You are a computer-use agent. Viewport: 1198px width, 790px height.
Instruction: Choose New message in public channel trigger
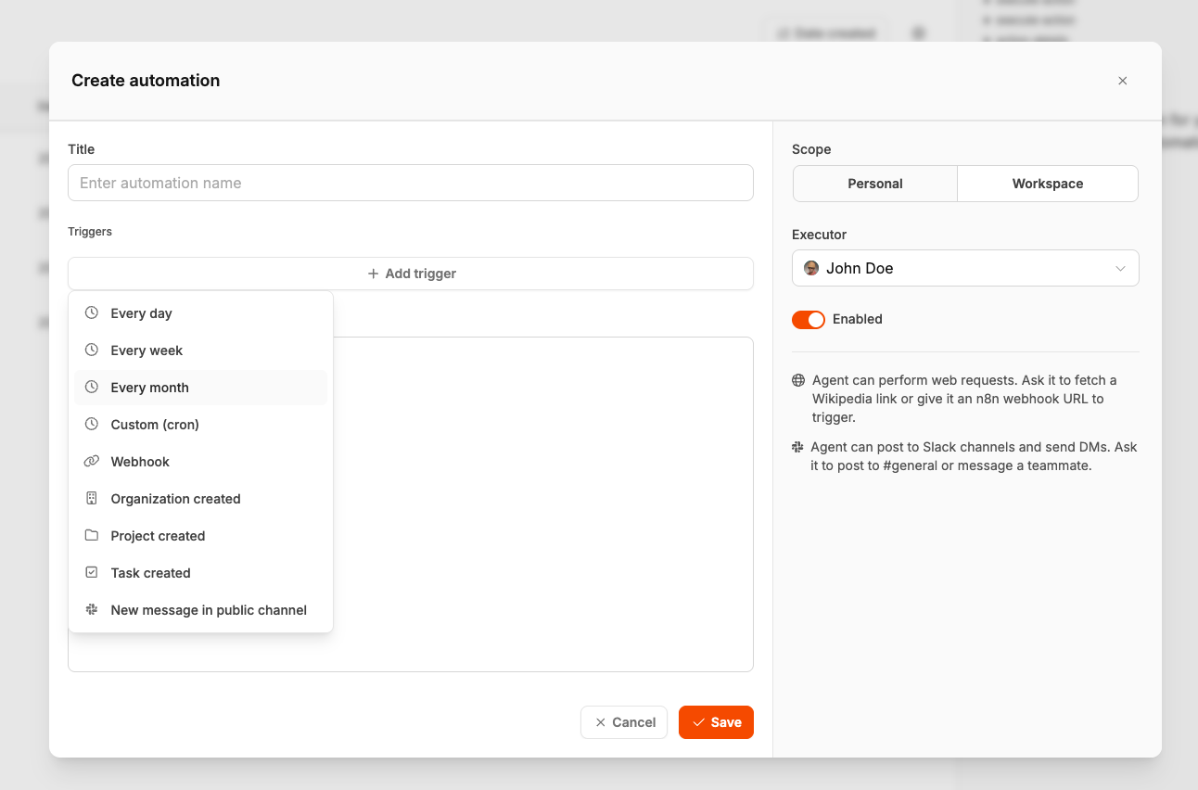click(x=200, y=610)
